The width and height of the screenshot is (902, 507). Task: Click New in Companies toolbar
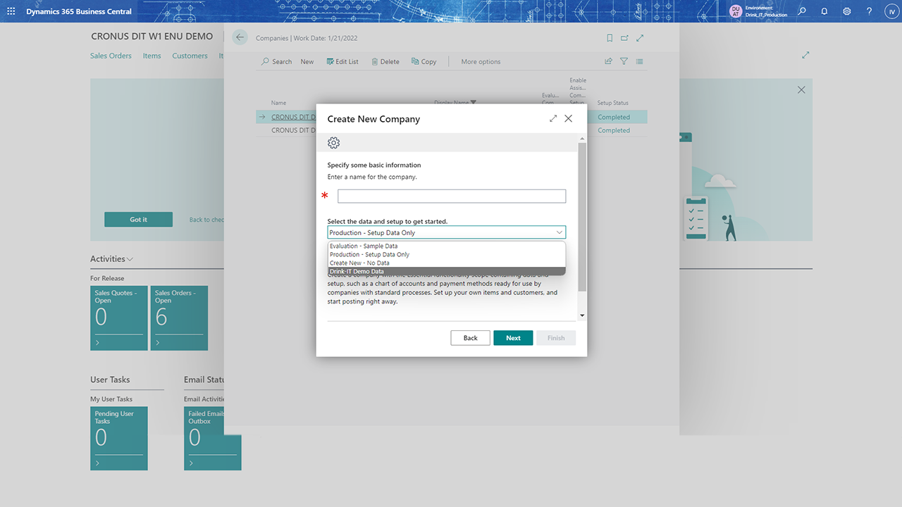tap(307, 62)
